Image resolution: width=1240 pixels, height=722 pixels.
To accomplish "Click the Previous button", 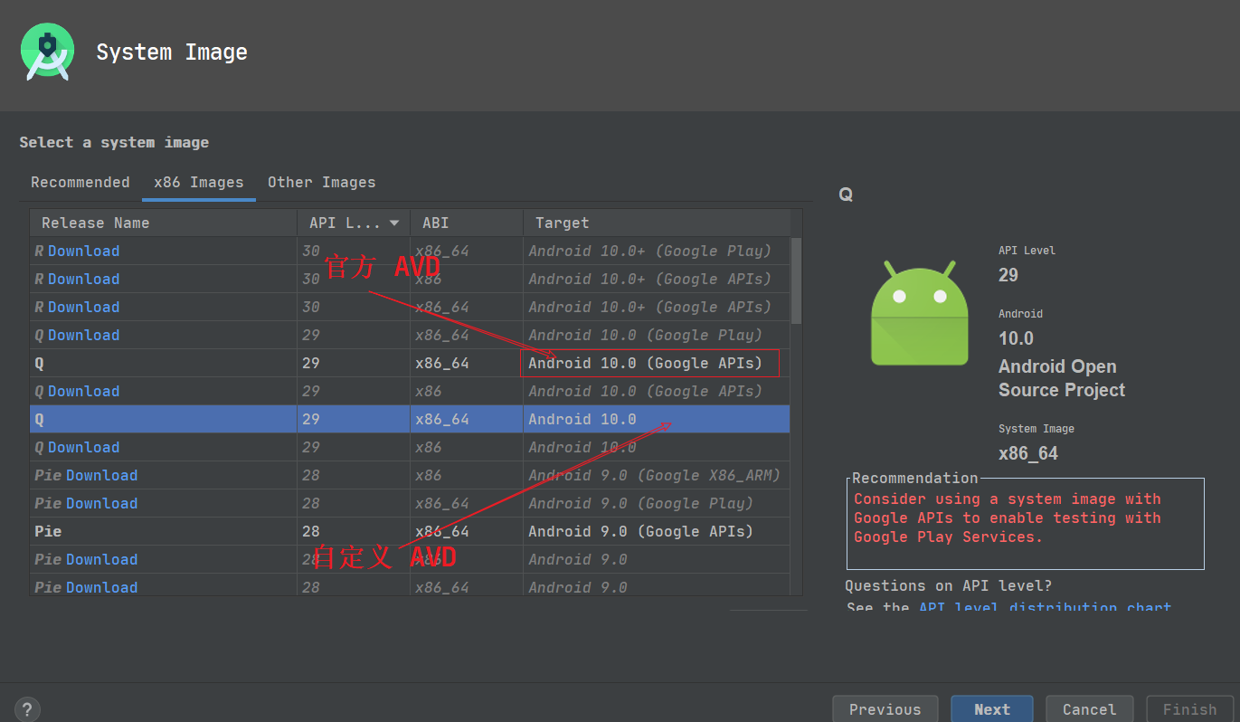I will tap(885, 709).
